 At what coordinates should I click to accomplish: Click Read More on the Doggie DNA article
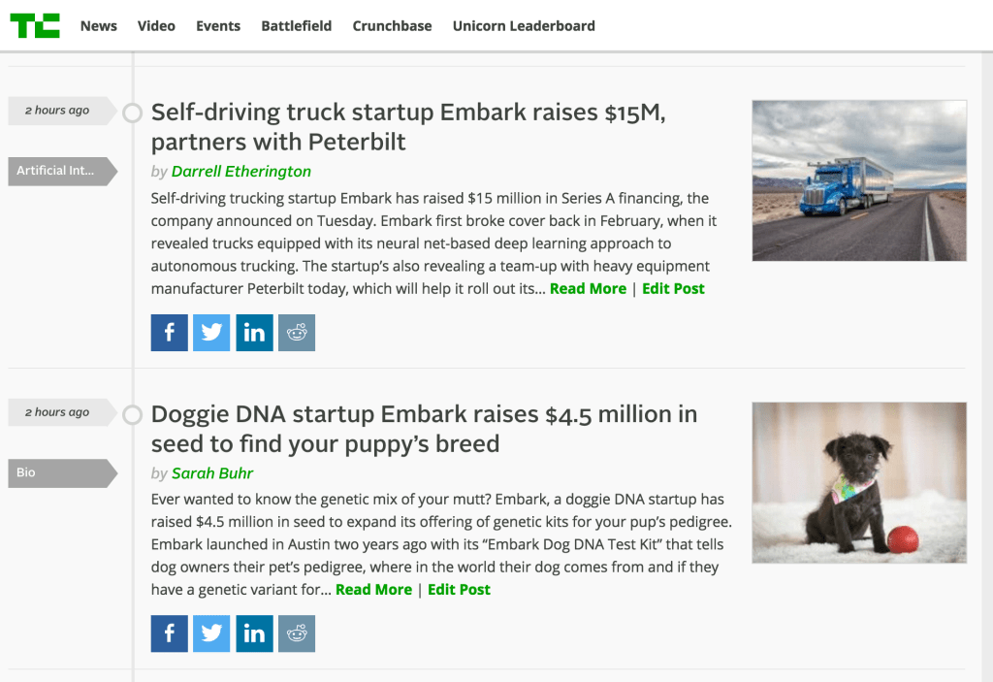(373, 590)
